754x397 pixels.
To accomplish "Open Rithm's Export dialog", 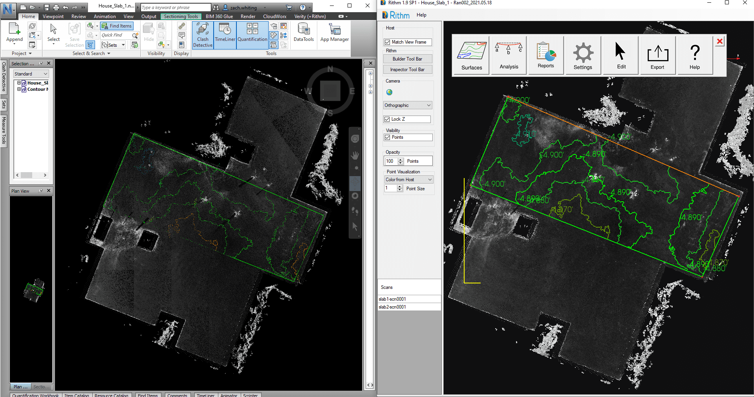I will (x=657, y=55).
